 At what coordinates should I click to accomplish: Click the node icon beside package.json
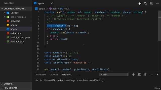click(8, 41)
